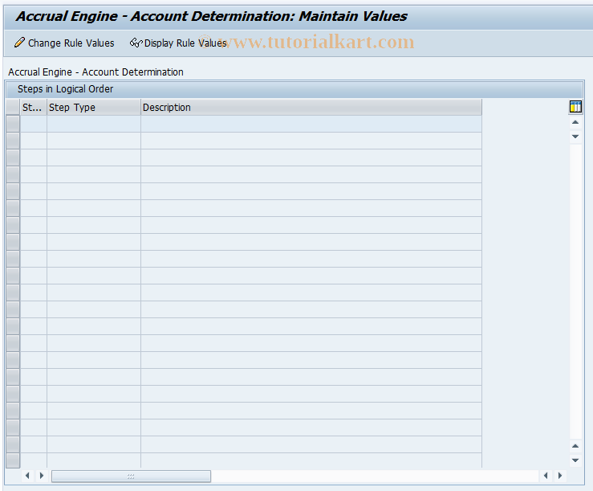
Task: Click the glasses icon for Display Rule Values
Action: [x=136, y=43]
